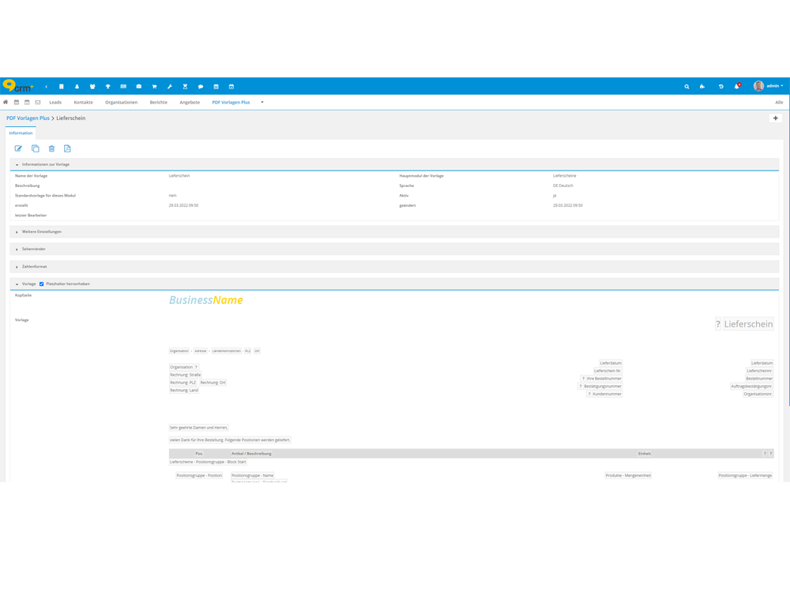Open notifications bell icon
Viewport: 790px width, 592px height.
click(x=737, y=86)
